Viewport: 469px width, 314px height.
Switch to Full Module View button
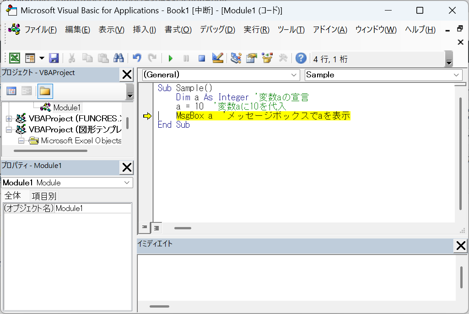coord(156,228)
